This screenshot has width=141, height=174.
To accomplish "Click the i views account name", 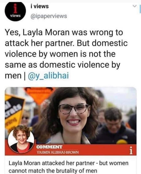I will pyautogui.click(x=40, y=6).
